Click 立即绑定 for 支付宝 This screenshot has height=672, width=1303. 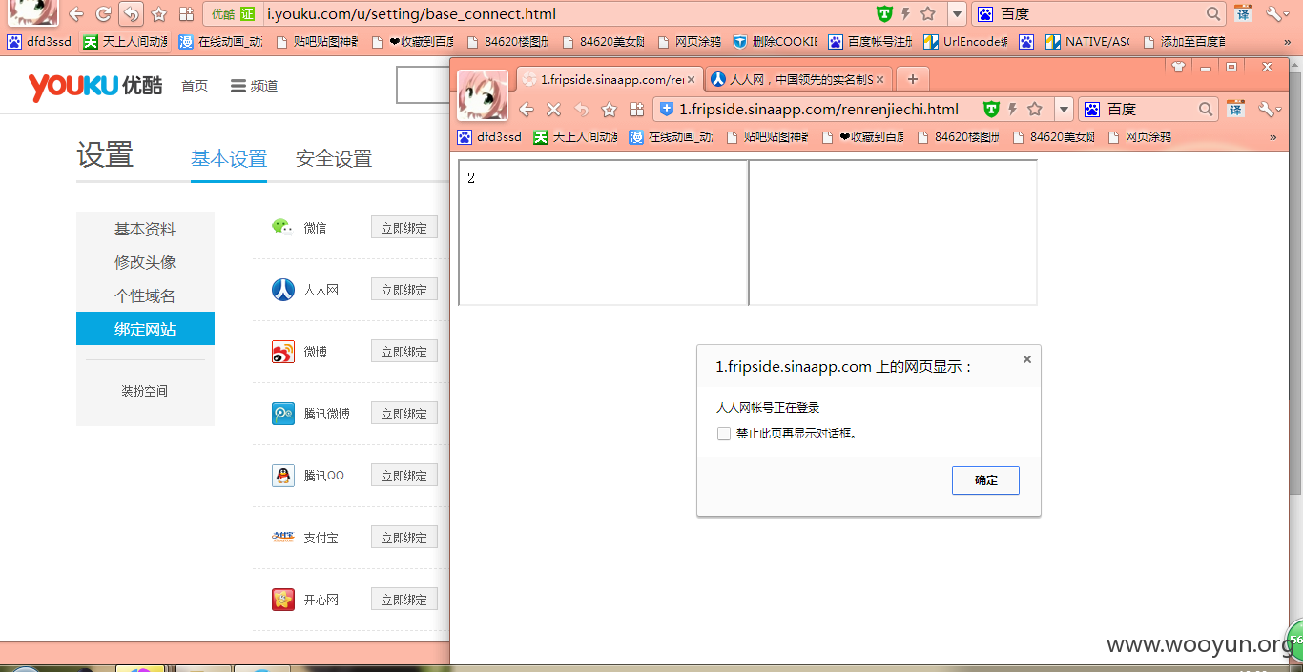[x=404, y=538]
